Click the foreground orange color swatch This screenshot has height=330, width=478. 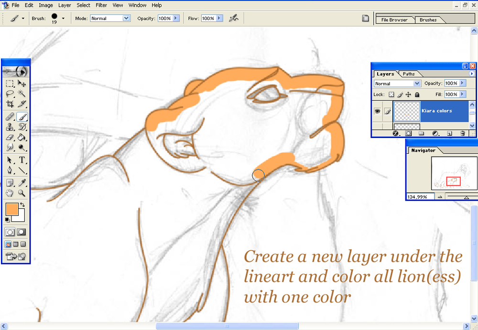coord(11,210)
